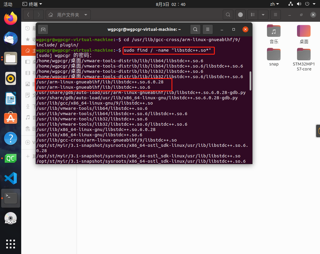Image resolution: width=320 pixels, height=254 pixels.
Task: Open the Files app in dock
Action: pyautogui.click(x=11, y=58)
